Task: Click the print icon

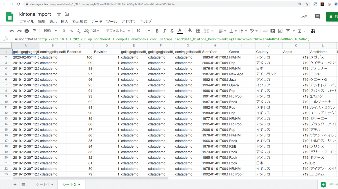Action: pyautogui.click(x=27, y=31)
